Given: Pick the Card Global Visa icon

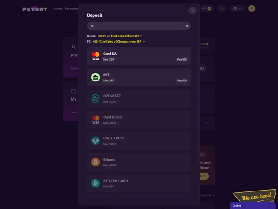Looking at the screenshot, I should click(x=95, y=119).
